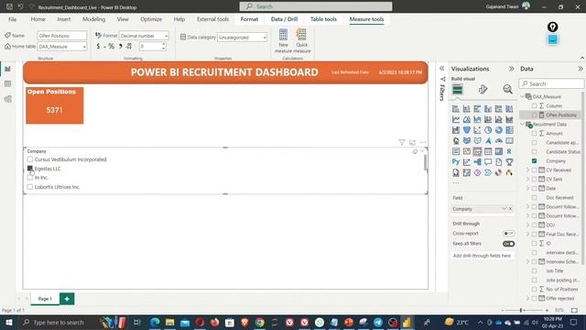
Task: Open the File menu
Action: [x=12, y=19]
